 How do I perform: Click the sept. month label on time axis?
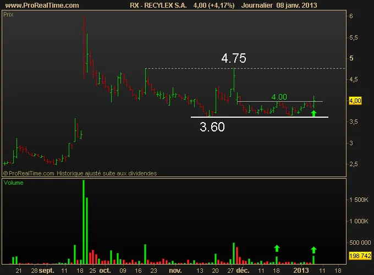47,271
